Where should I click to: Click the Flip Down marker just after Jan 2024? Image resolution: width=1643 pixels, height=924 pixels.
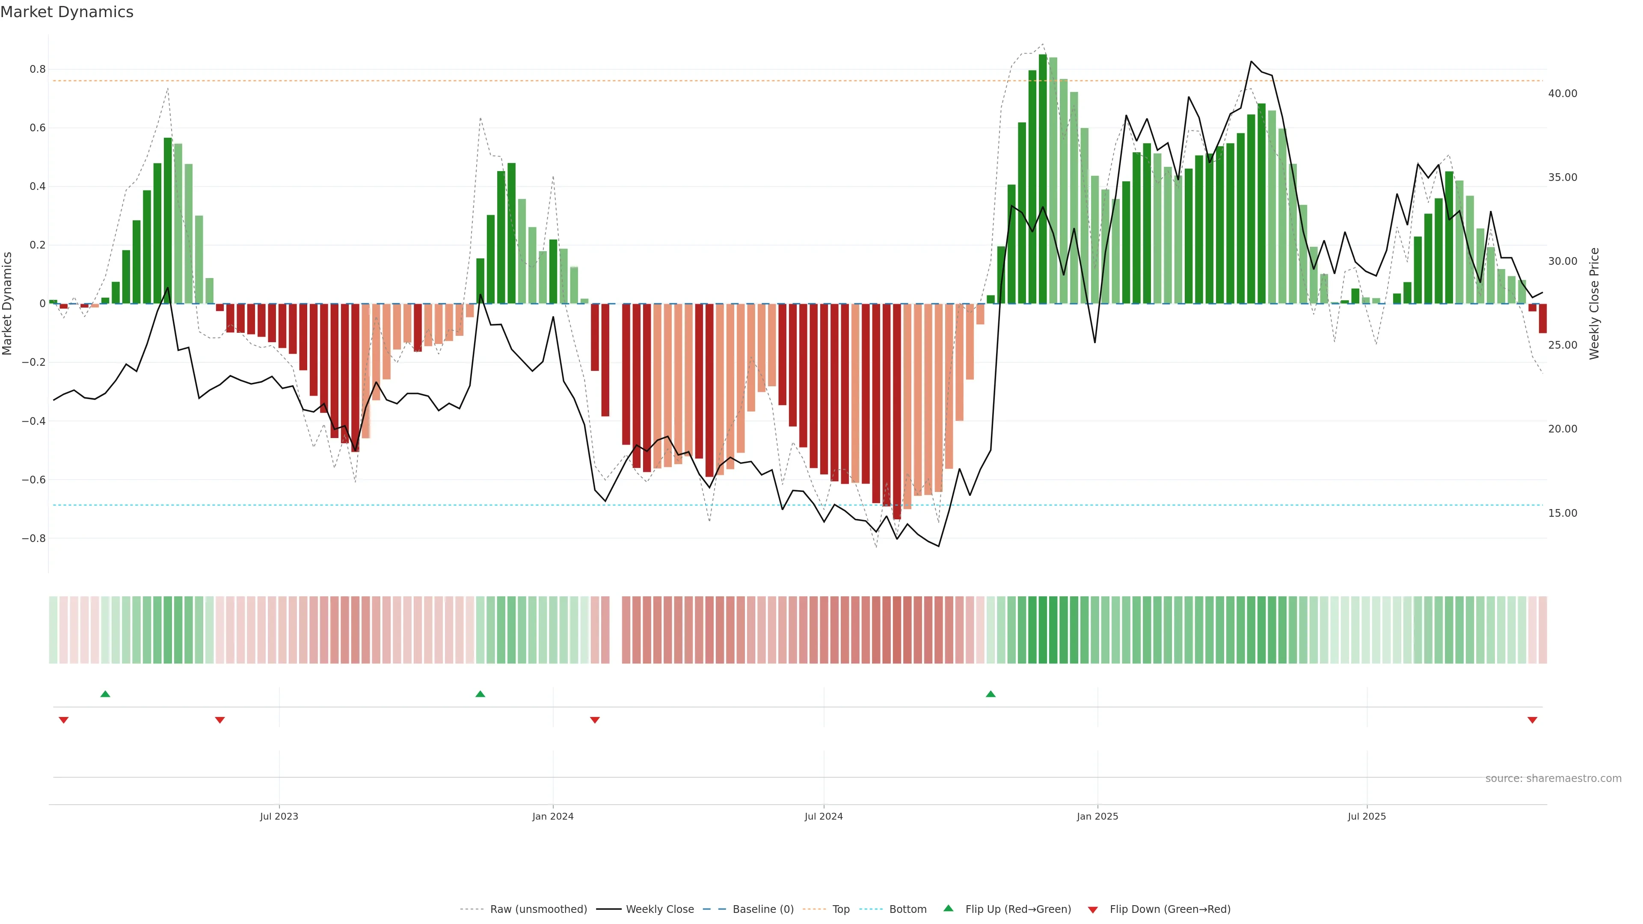tap(595, 720)
